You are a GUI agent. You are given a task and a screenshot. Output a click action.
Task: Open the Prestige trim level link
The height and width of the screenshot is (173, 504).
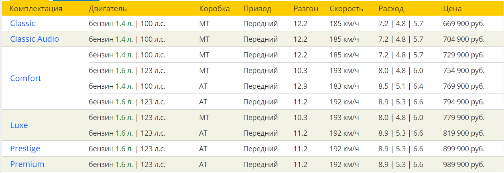click(x=25, y=149)
